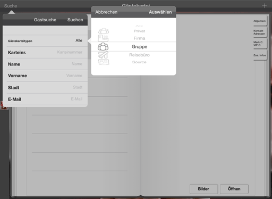Pick the Reisebüro option in picker

(x=139, y=55)
